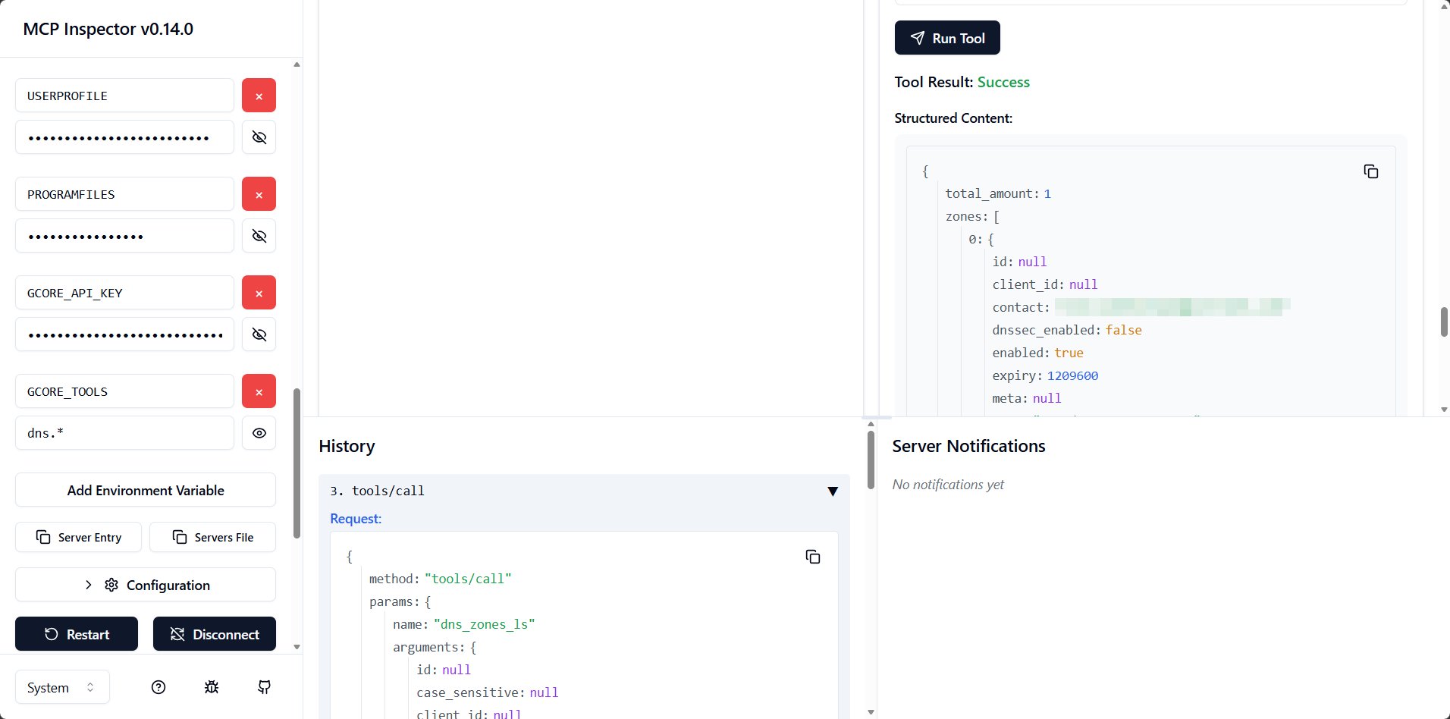This screenshot has height=719, width=1450.
Task: Click the dnssec_enabled false value
Action: pos(1123,331)
